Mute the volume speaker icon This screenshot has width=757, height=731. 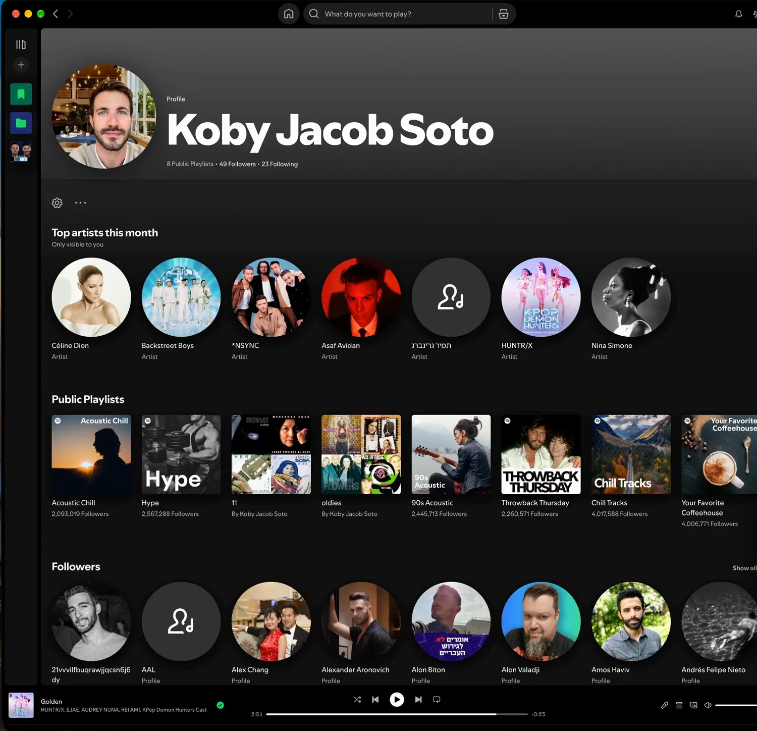[x=708, y=705]
